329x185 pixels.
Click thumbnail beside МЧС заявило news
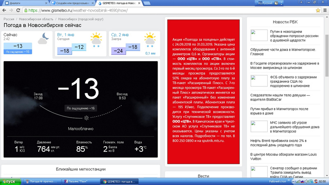[x=259, y=126]
